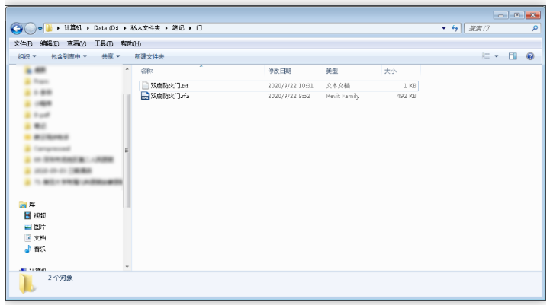Click the search box input field

click(x=496, y=28)
